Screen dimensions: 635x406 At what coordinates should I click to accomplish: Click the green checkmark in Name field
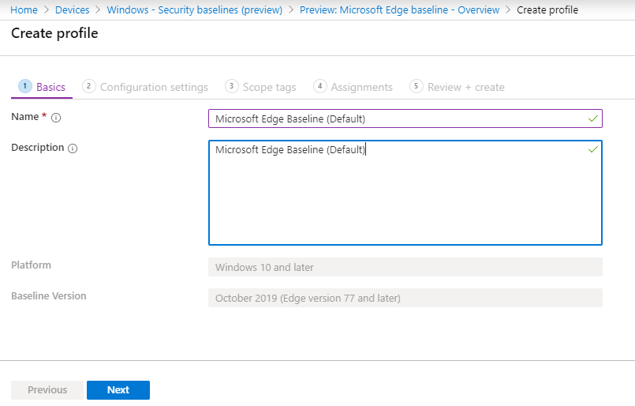coord(593,118)
